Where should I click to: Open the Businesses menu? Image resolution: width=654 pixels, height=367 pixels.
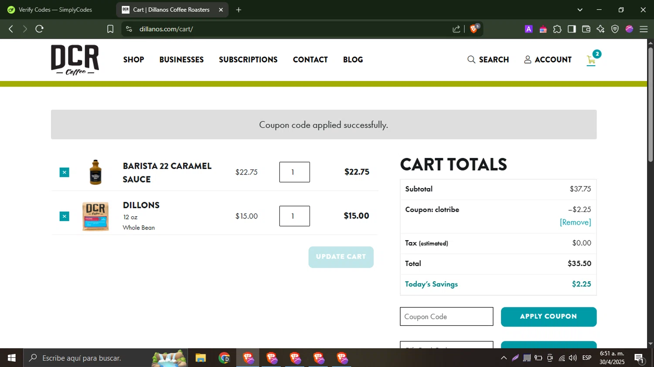[181, 60]
